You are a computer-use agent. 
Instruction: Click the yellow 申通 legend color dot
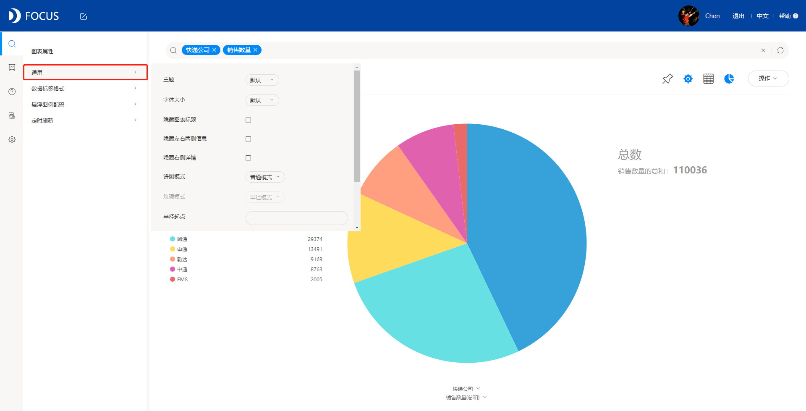tap(173, 249)
